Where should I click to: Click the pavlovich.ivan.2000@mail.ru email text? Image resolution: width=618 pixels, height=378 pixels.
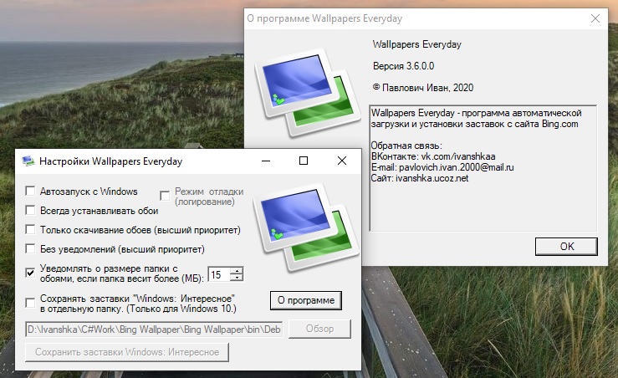[x=457, y=167]
